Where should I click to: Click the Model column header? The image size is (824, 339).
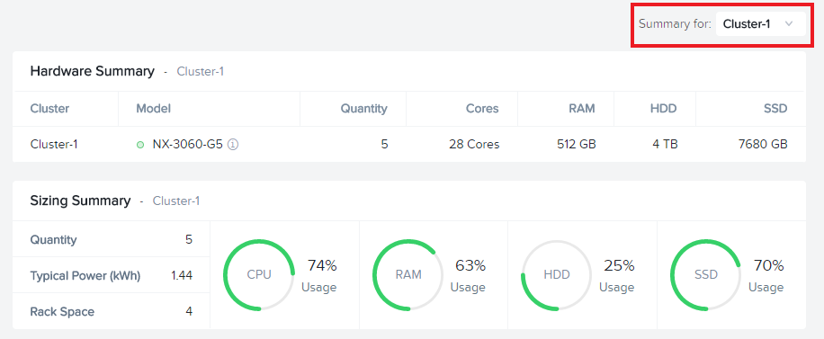(154, 109)
